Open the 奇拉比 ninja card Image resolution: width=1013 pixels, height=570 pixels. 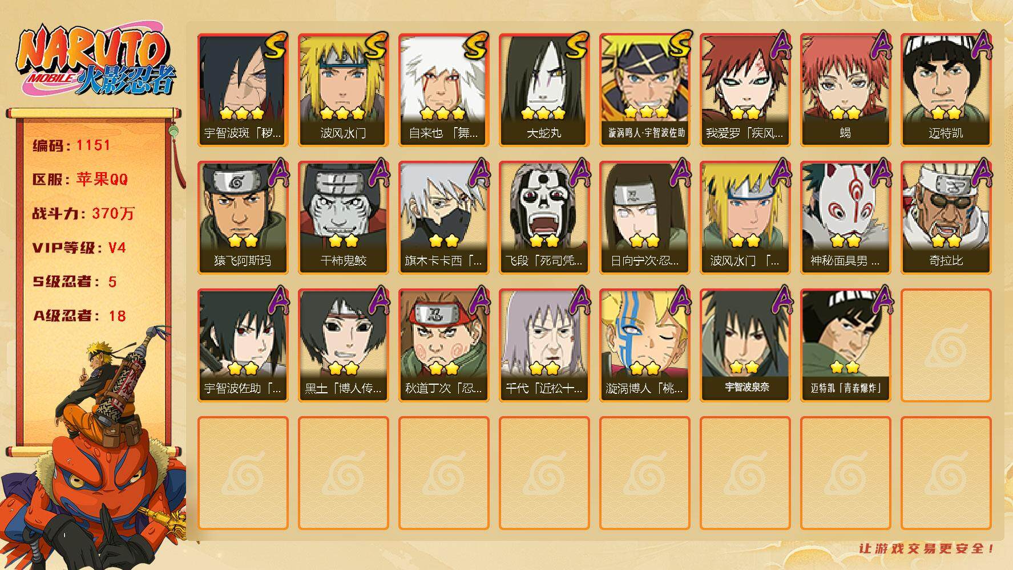coord(946,218)
